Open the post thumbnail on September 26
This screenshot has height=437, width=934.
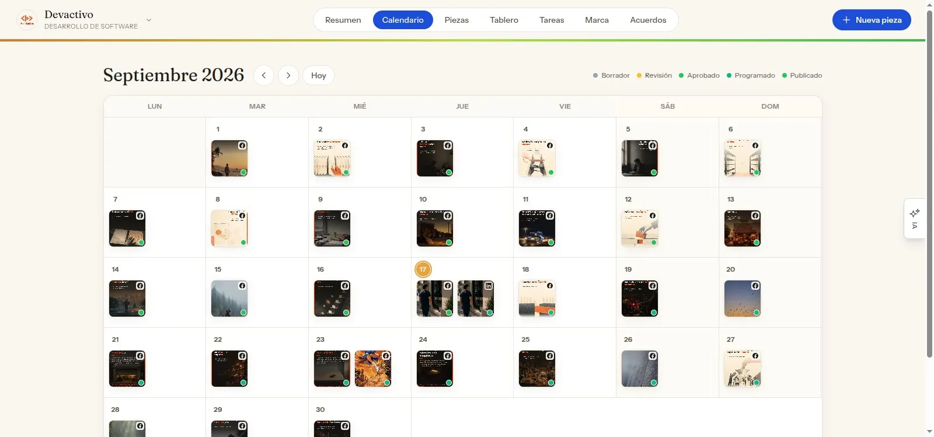tap(640, 369)
